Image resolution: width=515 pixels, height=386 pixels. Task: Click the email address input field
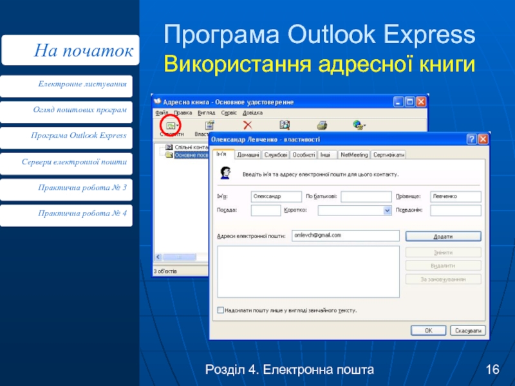pyautogui.click(x=346, y=235)
